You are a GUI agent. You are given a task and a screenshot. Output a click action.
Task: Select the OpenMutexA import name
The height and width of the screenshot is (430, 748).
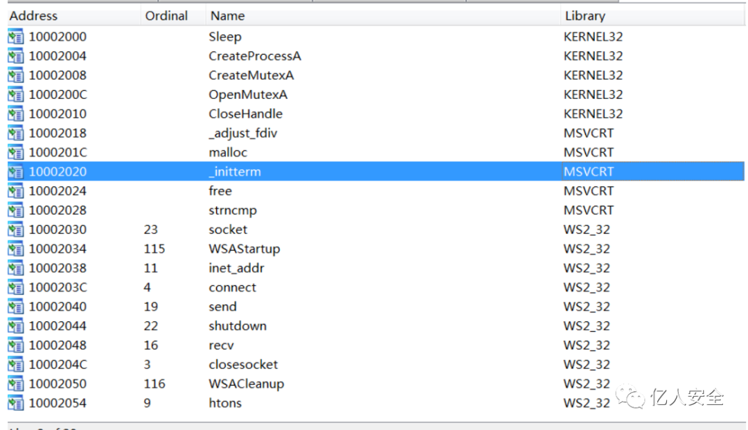(x=248, y=95)
